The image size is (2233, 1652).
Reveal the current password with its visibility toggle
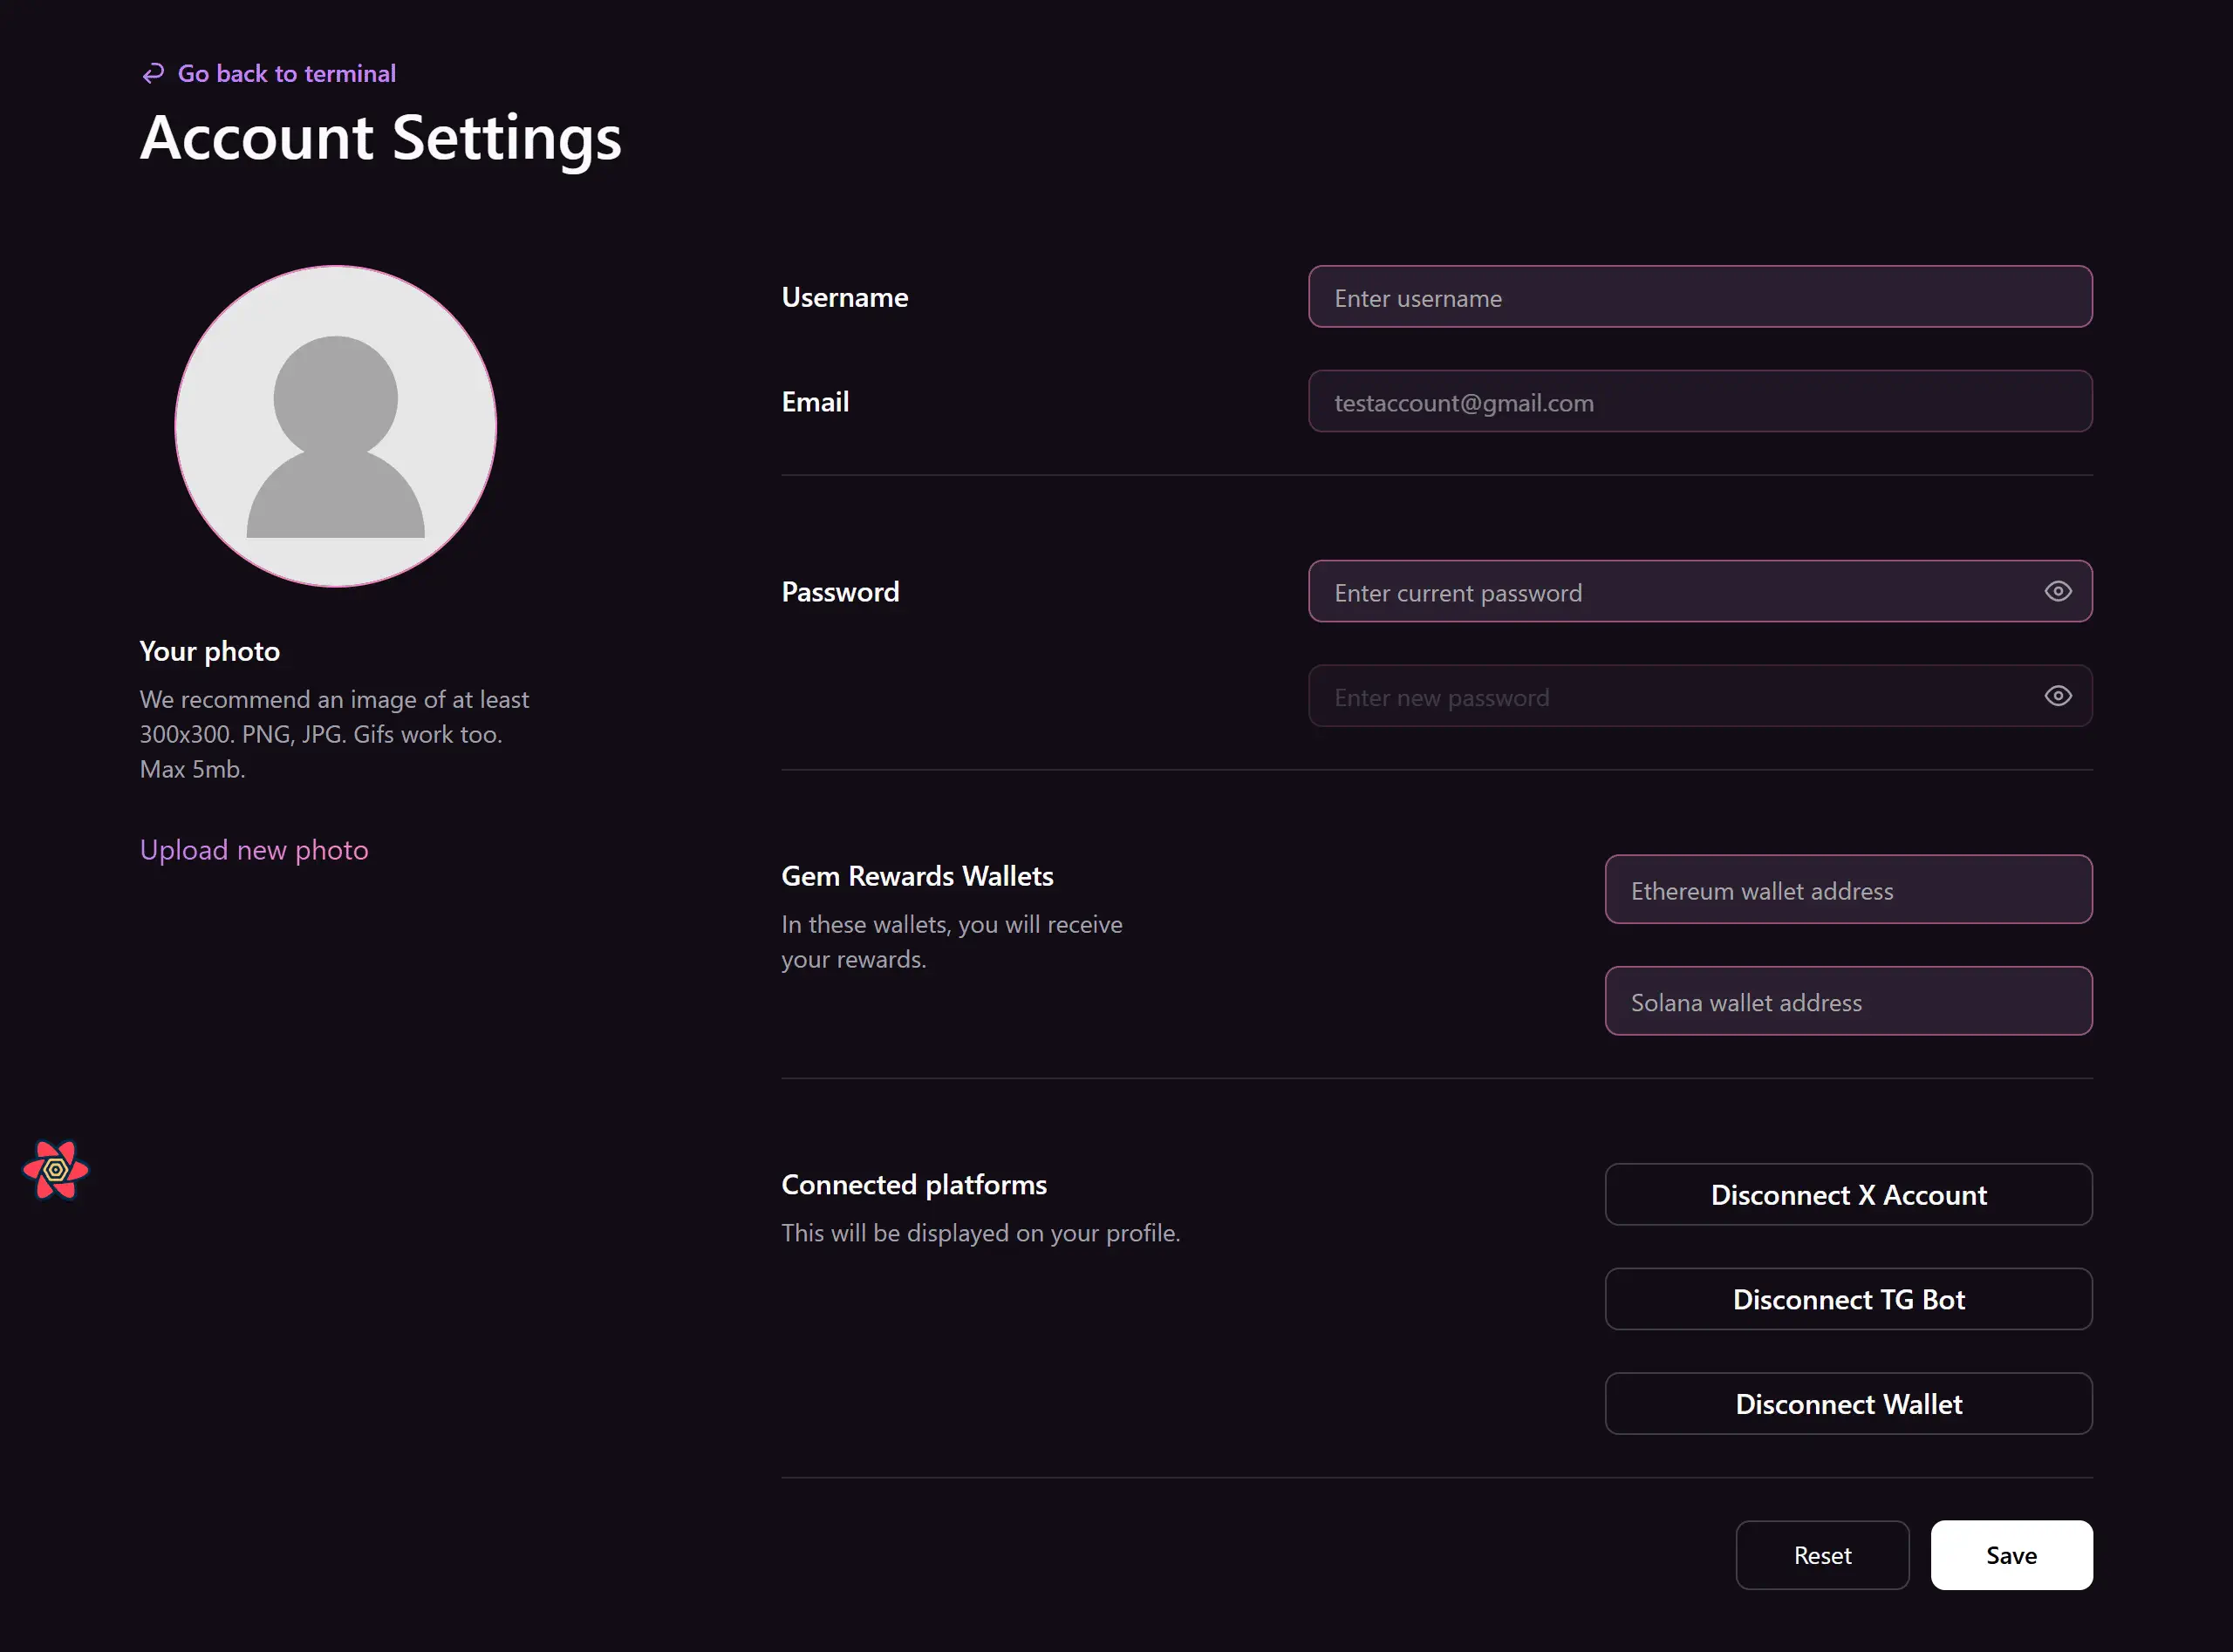coord(2058,591)
